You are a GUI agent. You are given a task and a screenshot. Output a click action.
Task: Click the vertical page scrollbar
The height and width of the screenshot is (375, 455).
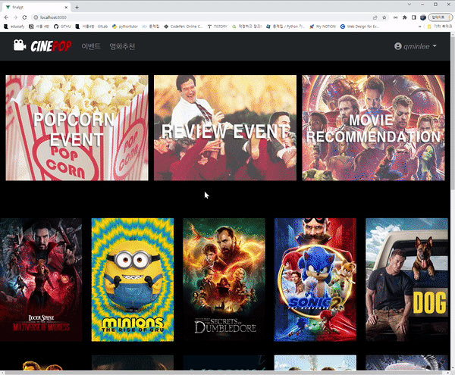[453, 113]
